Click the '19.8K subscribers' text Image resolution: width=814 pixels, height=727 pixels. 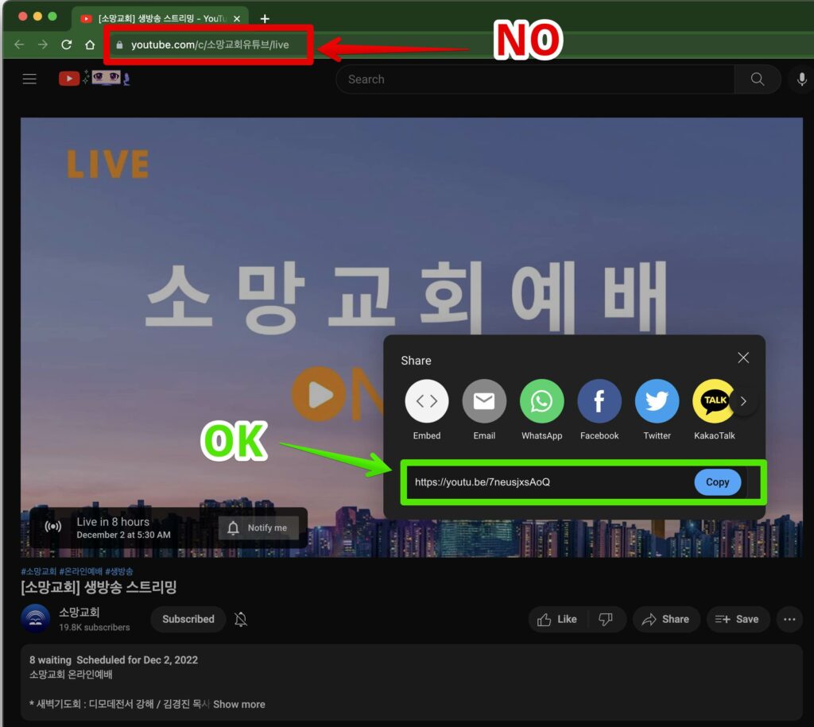click(x=94, y=628)
